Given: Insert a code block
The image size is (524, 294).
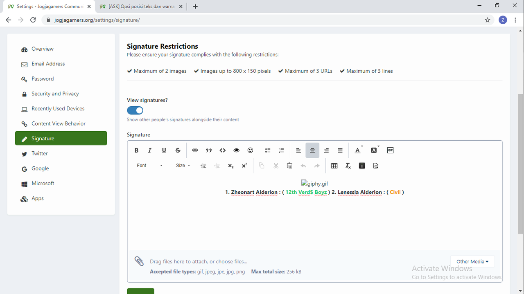Looking at the screenshot, I should pos(223,150).
